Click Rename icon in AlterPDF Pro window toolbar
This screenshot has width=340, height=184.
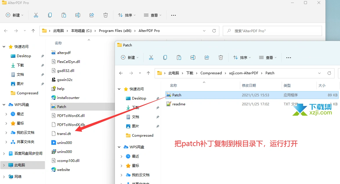point(78,15)
